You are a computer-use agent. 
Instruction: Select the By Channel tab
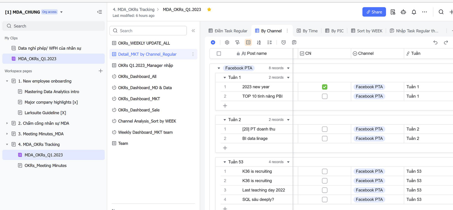coord(269,31)
